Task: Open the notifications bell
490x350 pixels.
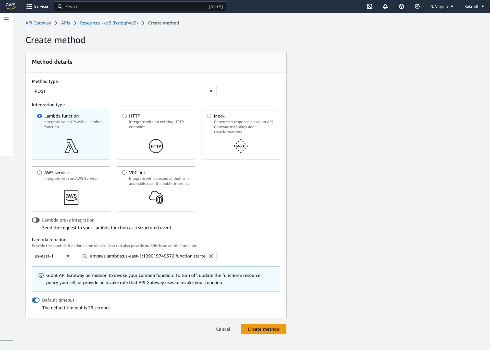Action: tap(385, 6)
